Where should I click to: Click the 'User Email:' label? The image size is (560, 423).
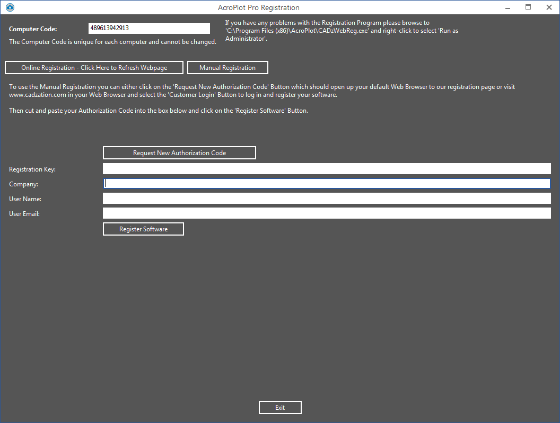point(24,214)
